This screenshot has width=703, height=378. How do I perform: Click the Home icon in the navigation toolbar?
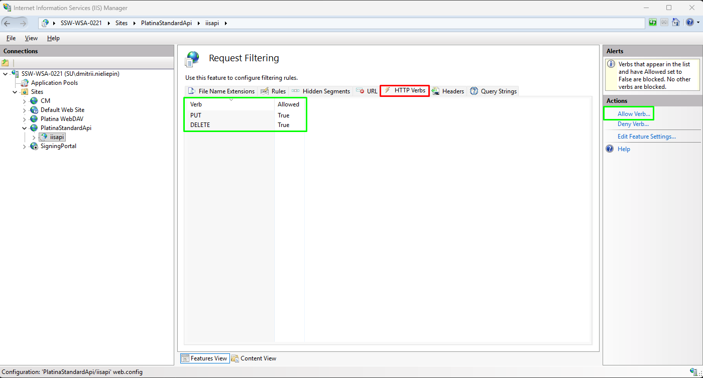[x=676, y=23]
